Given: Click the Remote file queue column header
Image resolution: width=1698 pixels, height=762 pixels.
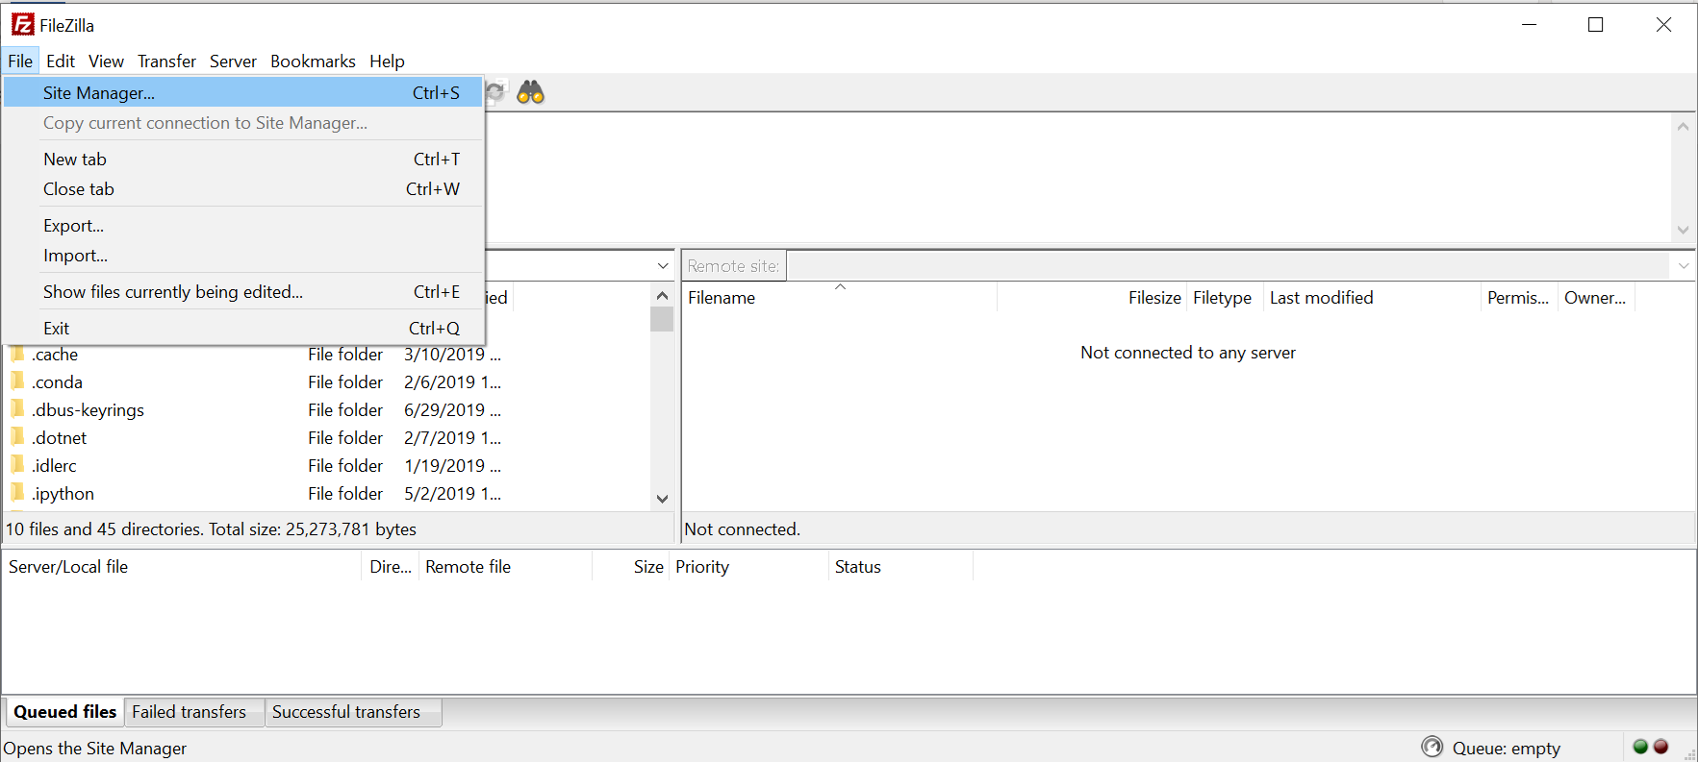Looking at the screenshot, I should click(505, 566).
